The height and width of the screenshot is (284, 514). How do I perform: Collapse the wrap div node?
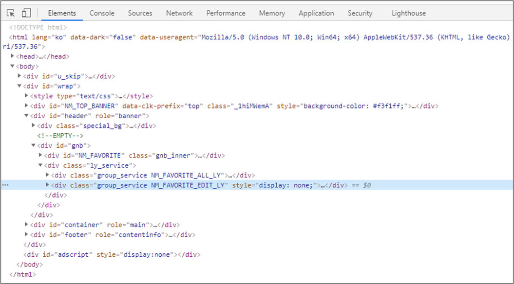click(x=19, y=86)
